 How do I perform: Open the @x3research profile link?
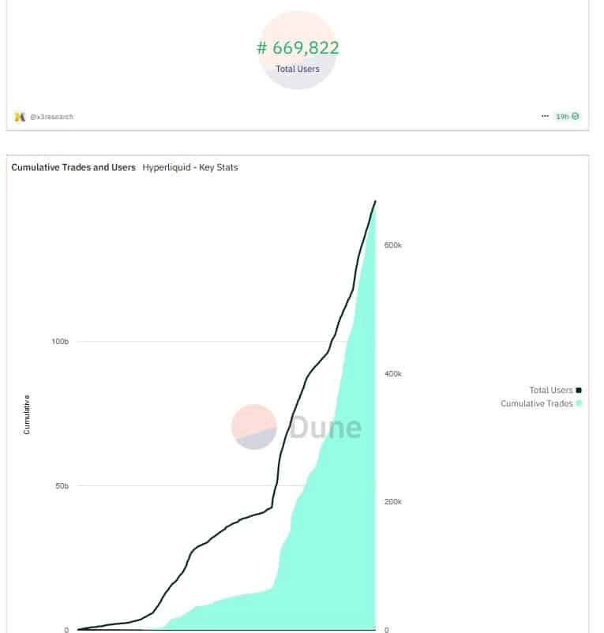52,117
